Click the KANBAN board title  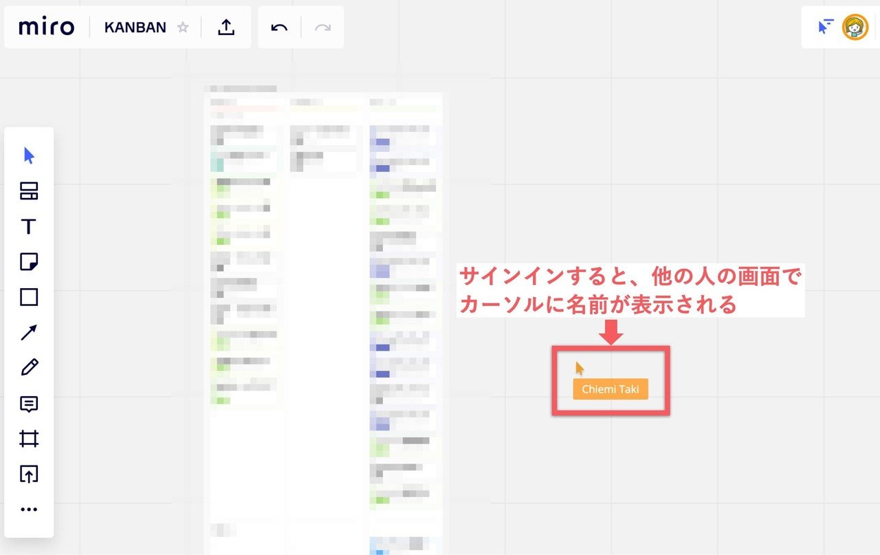pyautogui.click(x=135, y=27)
